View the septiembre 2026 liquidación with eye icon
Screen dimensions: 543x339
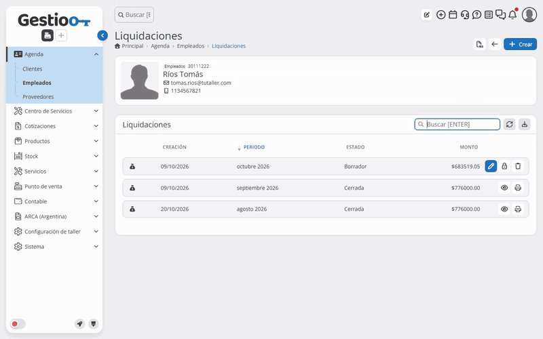tap(504, 188)
